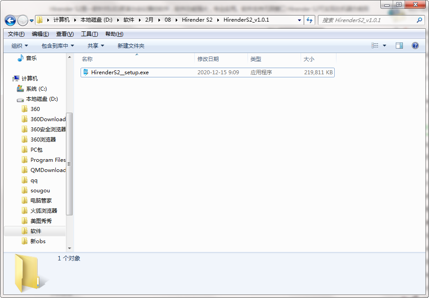Click the Windows drive icon for 系统 (C:)
The image size is (429, 298).
pos(20,88)
